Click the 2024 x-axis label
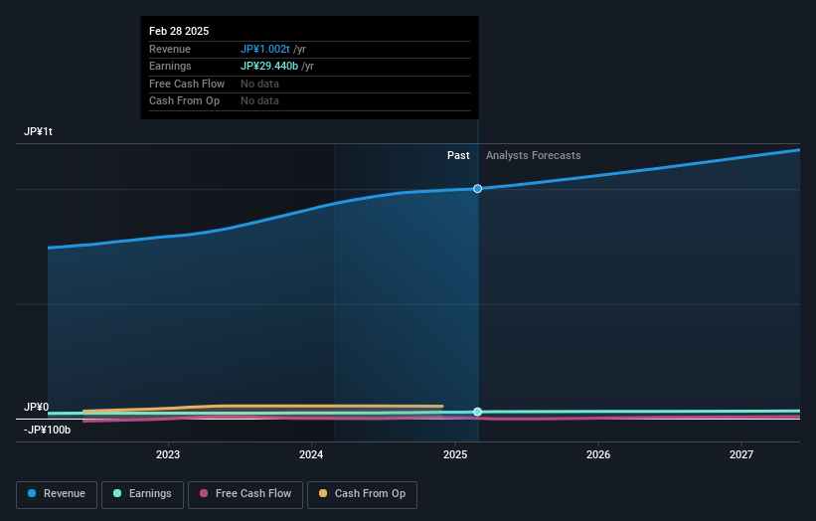 tap(311, 454)
